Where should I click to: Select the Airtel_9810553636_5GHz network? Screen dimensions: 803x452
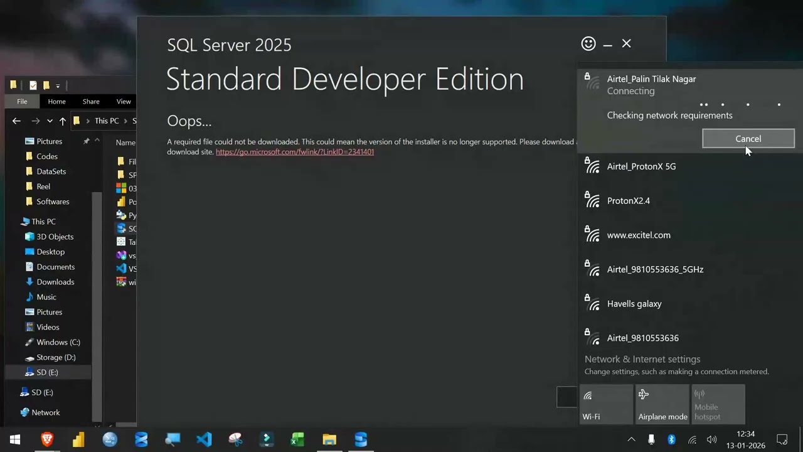[690, 269]
